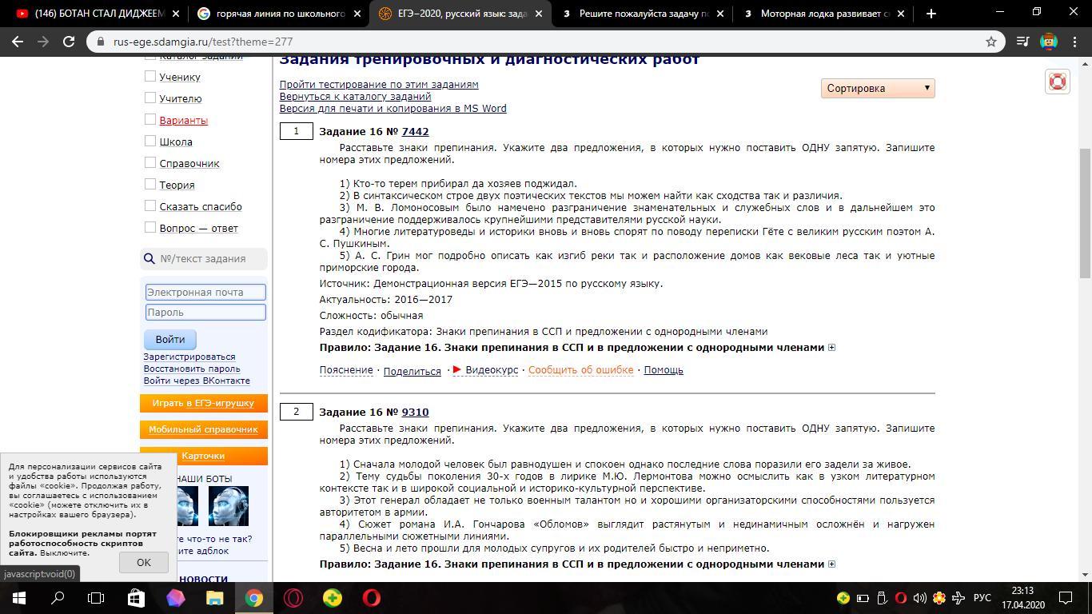The height and width of the screenshot is (614, 1092).
Task: Go back to the previous page
Action: pyautogui.click(x=18, y=42)
